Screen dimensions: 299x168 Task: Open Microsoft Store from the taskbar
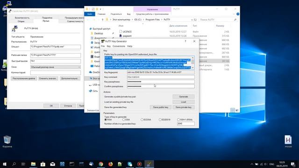[x=43, y=164]
